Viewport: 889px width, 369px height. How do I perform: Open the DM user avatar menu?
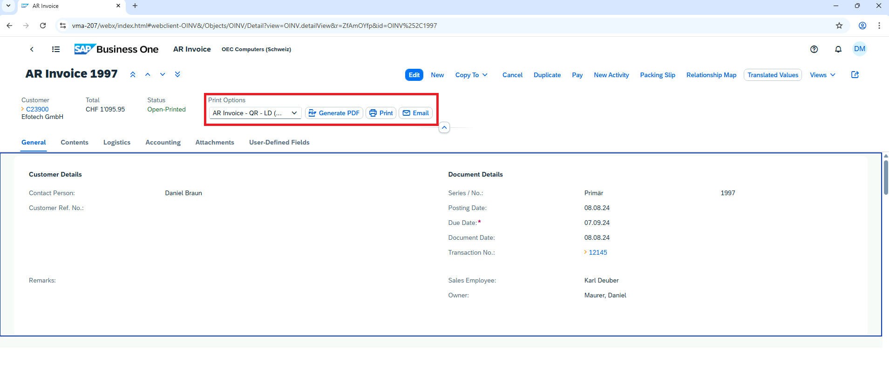point(859,49)
